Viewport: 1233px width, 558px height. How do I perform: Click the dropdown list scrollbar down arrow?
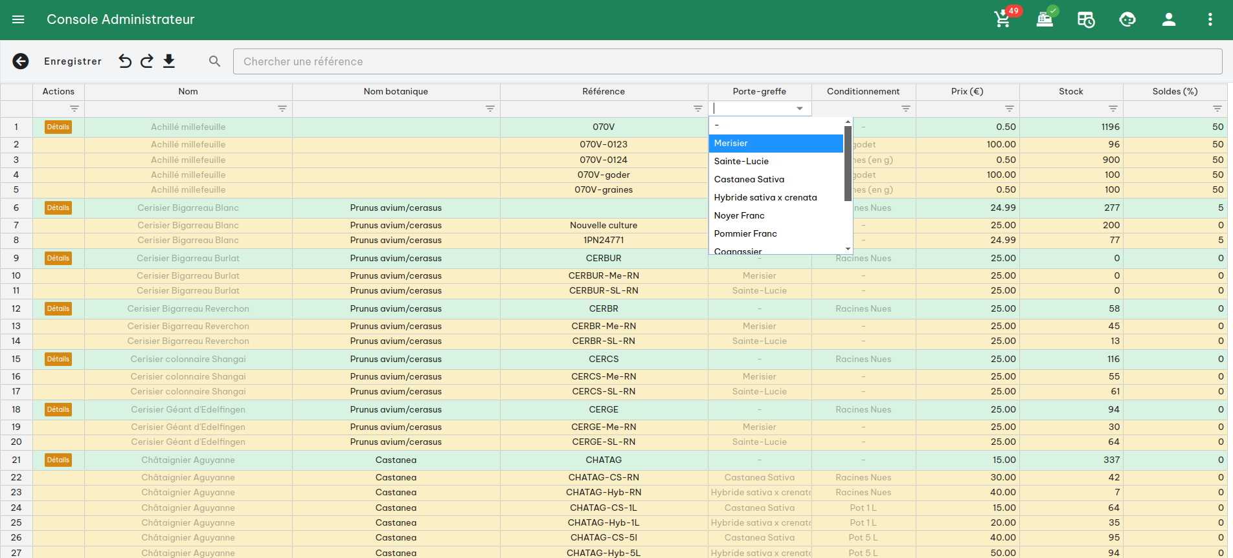848,249
